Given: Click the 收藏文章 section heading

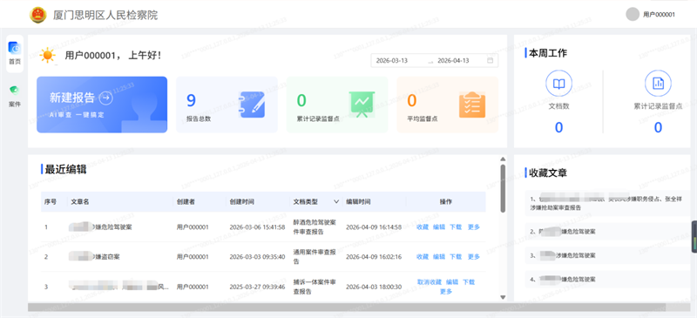Looking at the screenshot, I should tap(548, 173).
